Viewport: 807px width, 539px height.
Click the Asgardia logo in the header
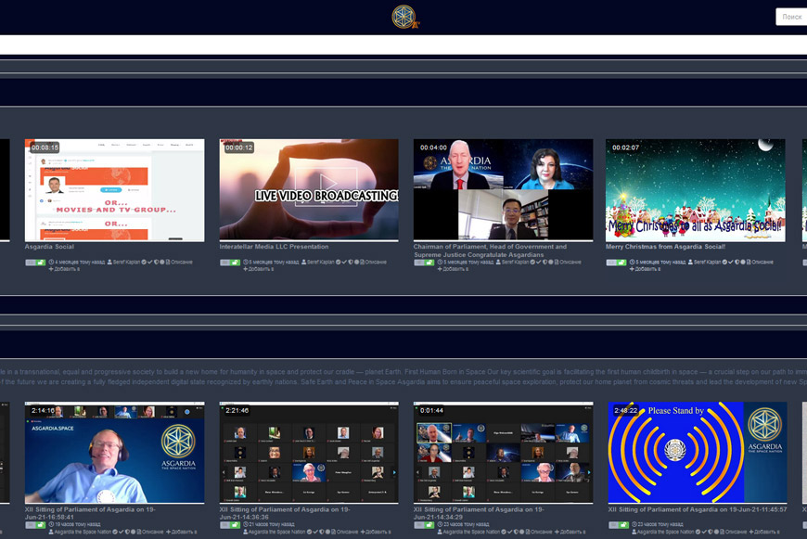click(x=403, y=17)
